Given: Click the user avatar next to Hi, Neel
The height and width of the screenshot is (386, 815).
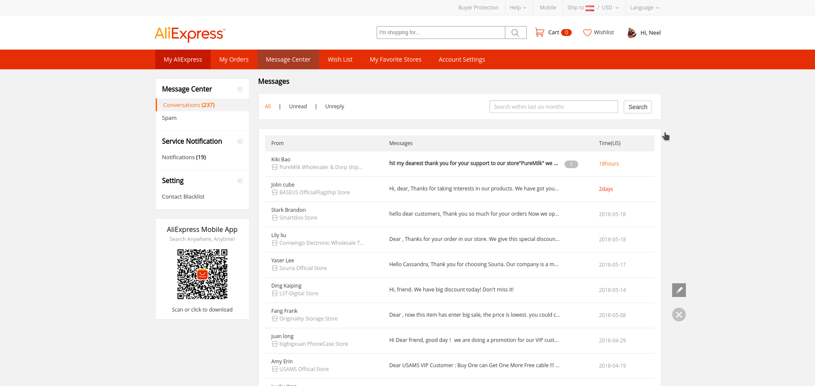Looking at the screenshot, I should (x=631, y=33).
